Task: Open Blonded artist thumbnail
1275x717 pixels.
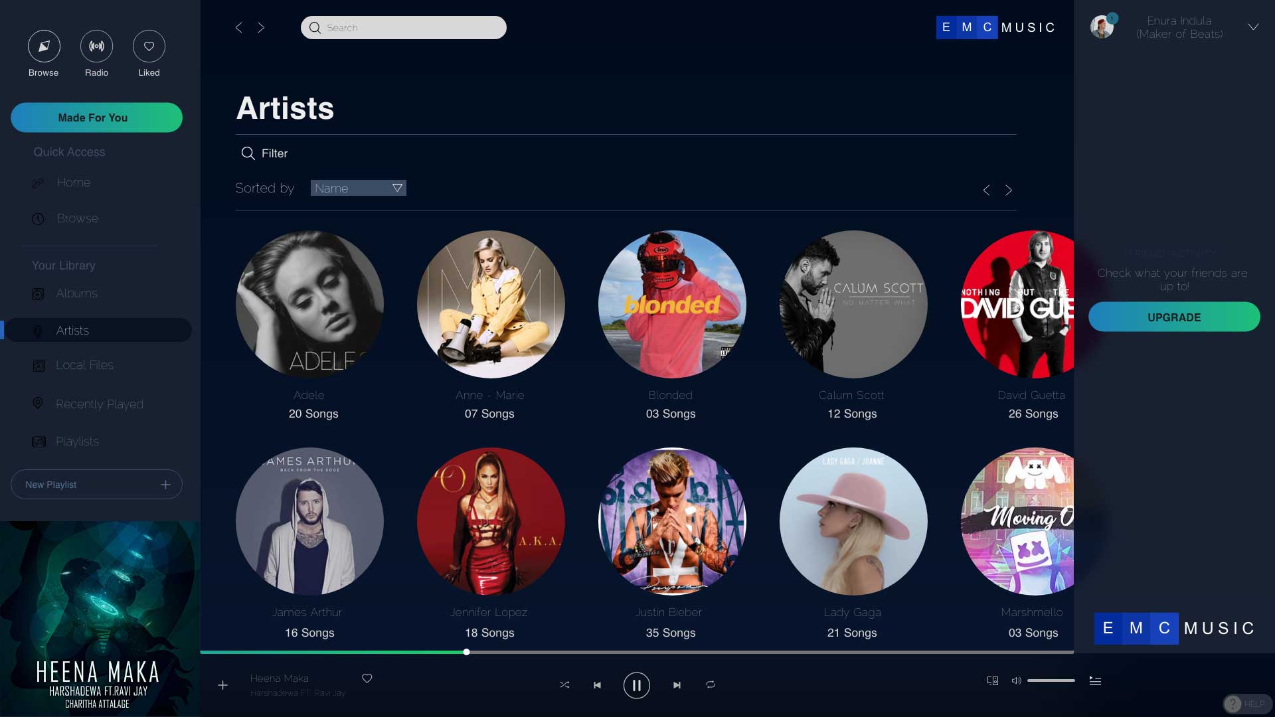Action: [672, 304]
